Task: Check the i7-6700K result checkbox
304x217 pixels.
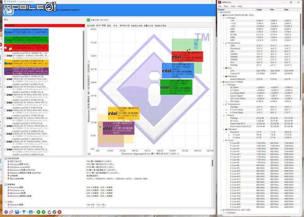Action: coord(5,87)
